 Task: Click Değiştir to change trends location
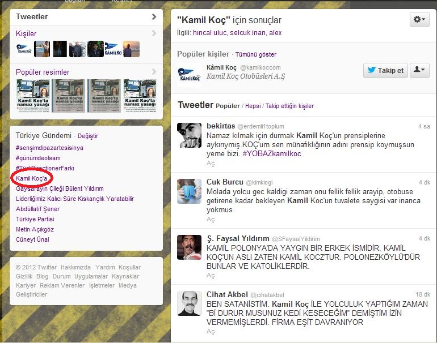pos(88,136)
